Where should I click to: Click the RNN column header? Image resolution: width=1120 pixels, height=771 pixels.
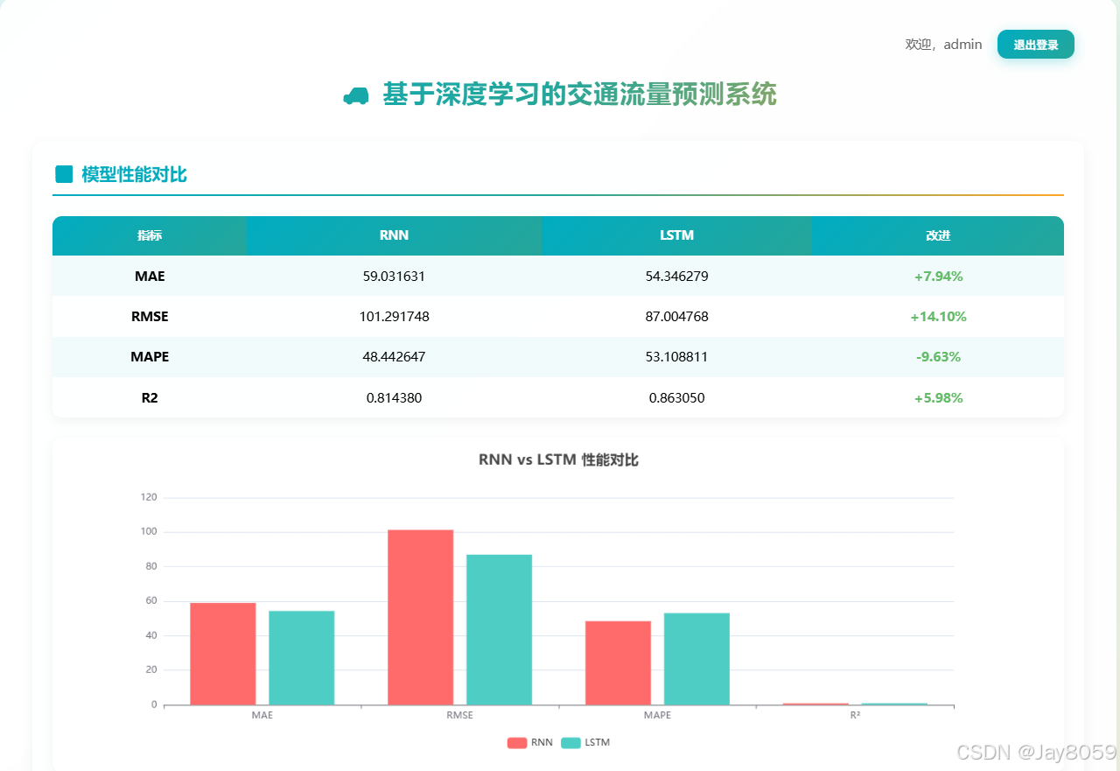tap(394, 235)
